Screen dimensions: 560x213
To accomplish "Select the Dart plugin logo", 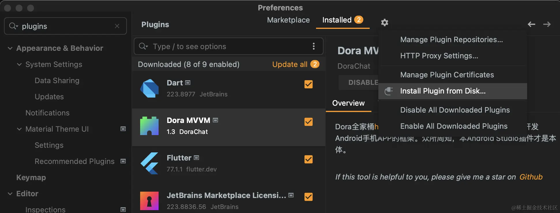I will [149, 88].
